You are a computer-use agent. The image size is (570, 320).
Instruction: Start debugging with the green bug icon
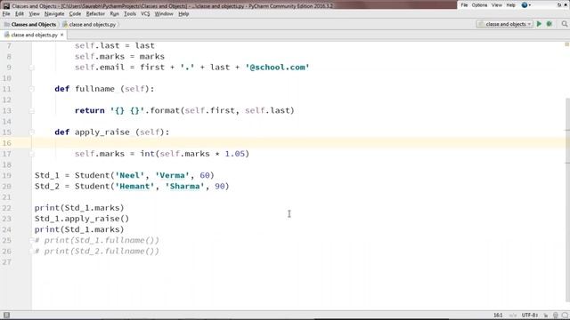[x=550, y=24]
